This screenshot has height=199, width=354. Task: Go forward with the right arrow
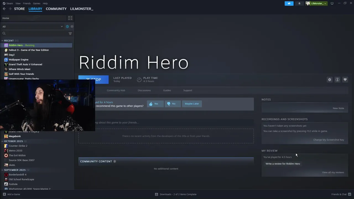tap(10, 9)
